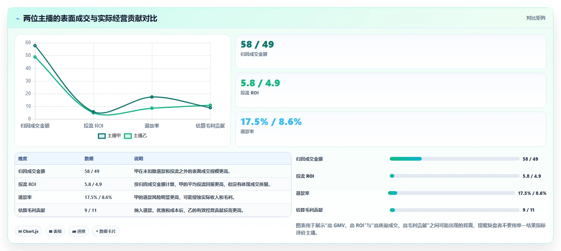The height and width of the screenshot is (251, 561).
Task: Click the 退款率 progress bar
Action: point(451,193)
